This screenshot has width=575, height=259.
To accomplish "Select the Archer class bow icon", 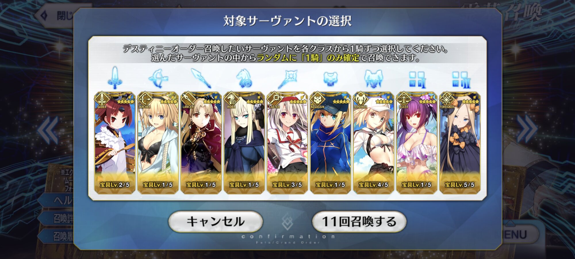I will pos(158,78).
